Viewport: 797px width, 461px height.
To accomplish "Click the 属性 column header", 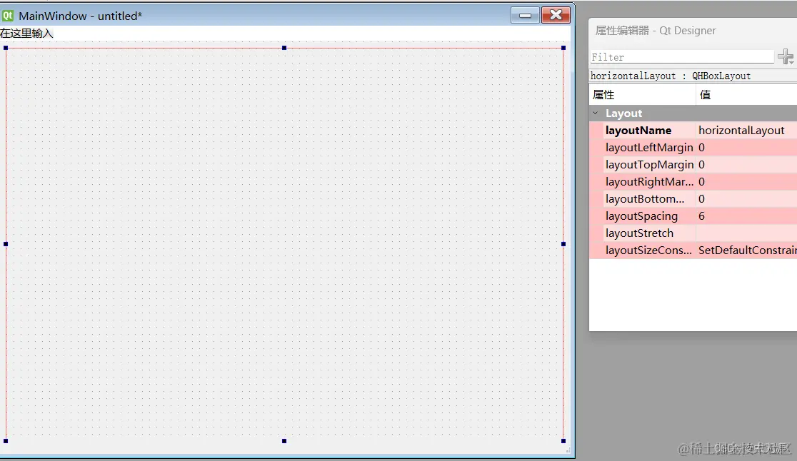I will (x=643, y=95).
